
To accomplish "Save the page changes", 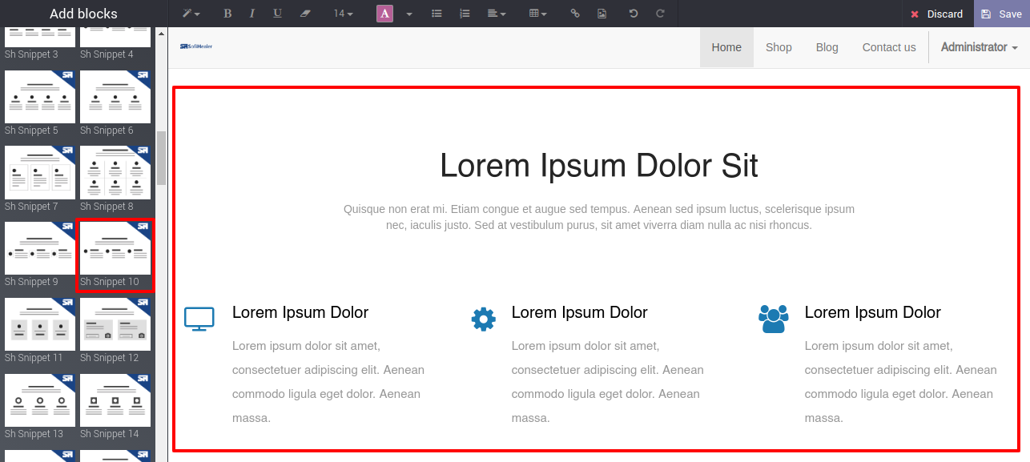I will [x=1002, y=14].
